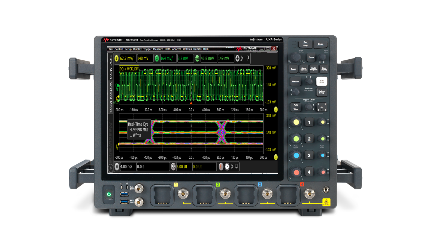Open the clock timebase icon
This screenshot has height=245, width=436.
(x=227, y=167)
